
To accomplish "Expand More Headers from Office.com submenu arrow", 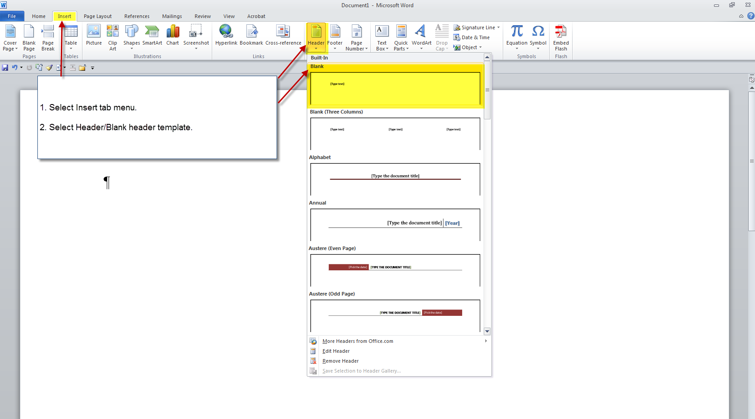I will coord(486,341).
